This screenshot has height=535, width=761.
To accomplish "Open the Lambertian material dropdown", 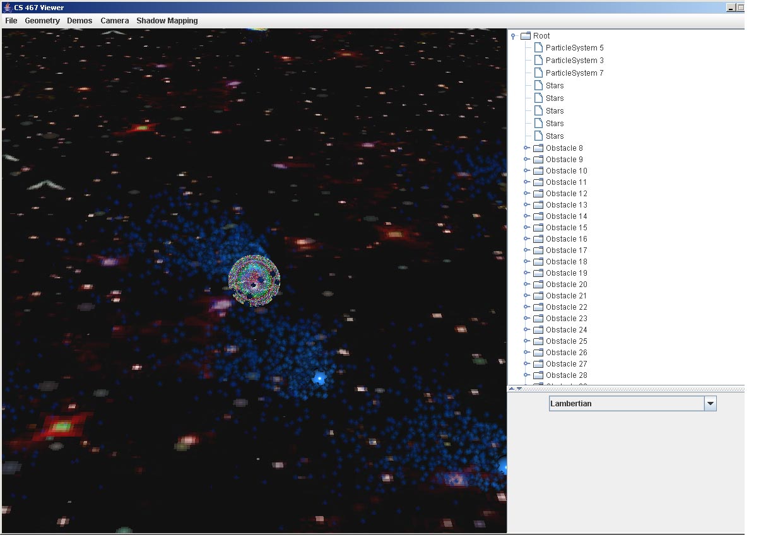I will (x=710, y=404).
